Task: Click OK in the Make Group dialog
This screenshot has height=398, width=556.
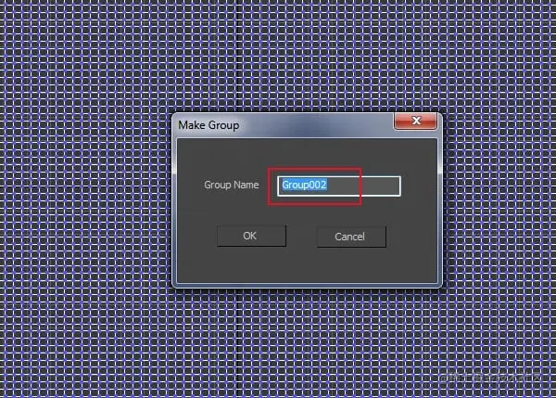Action: click(251, 236)
